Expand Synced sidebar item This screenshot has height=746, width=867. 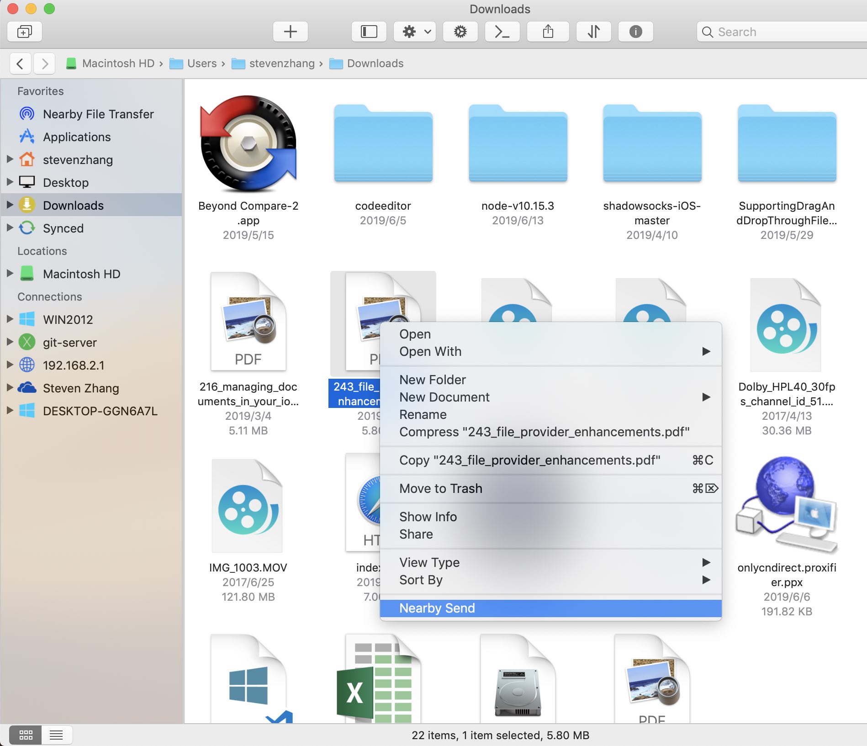coord(10,228)
